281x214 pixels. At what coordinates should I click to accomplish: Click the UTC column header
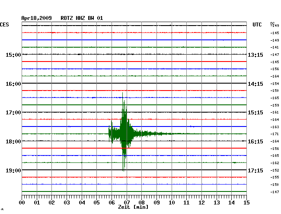click(257, 25)
